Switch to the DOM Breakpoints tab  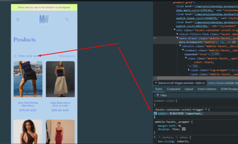[x=229, y=89]
